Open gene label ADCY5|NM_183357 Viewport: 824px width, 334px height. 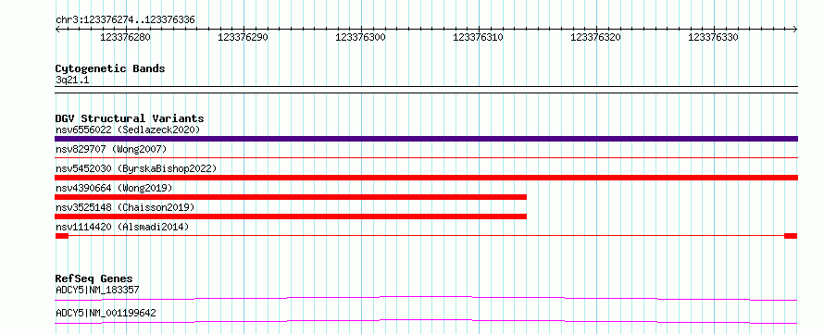coord(97,290)
